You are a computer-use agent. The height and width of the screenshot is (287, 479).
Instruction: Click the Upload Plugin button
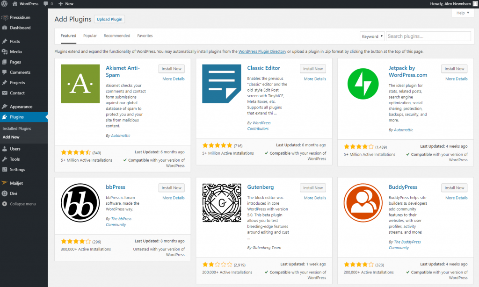(109, 19)
